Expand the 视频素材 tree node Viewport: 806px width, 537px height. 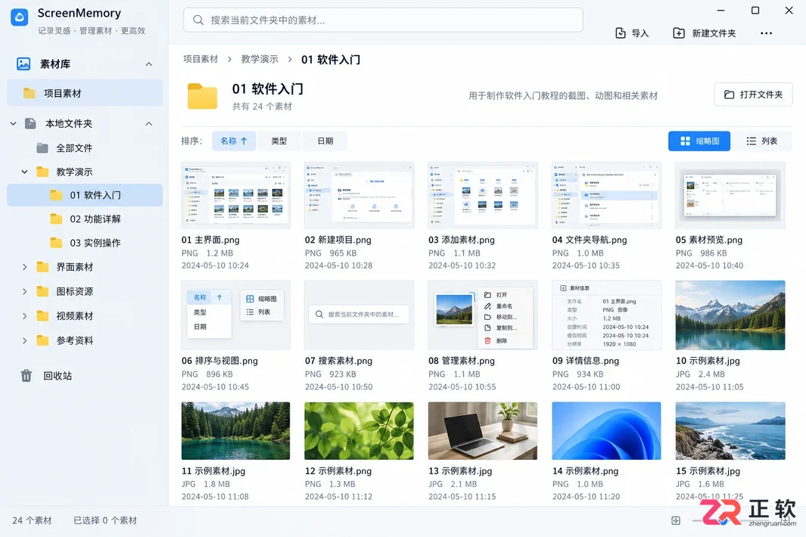(x=24, y=315)
